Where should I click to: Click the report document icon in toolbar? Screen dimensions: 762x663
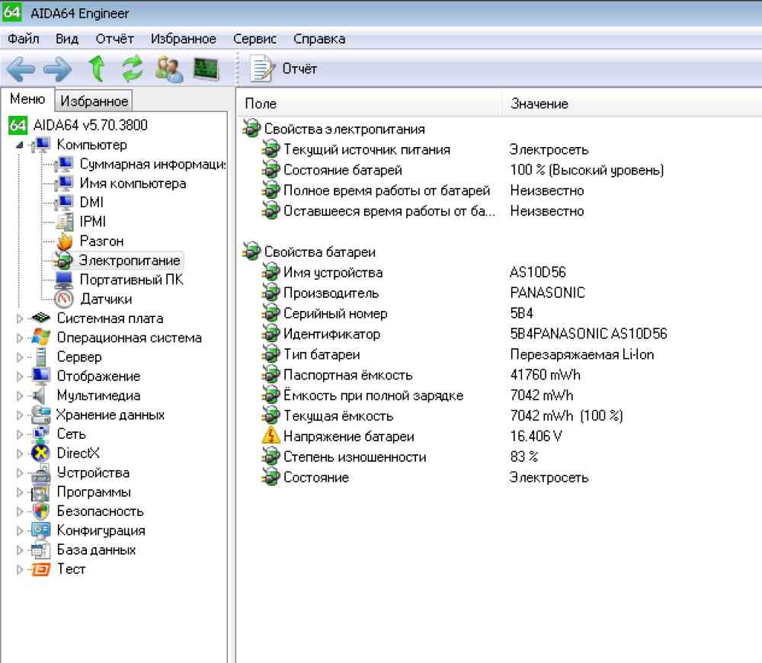(x=262, y=69)
